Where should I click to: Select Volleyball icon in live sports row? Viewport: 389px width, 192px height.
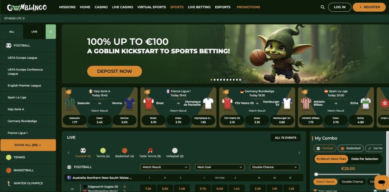click(175, 150)
